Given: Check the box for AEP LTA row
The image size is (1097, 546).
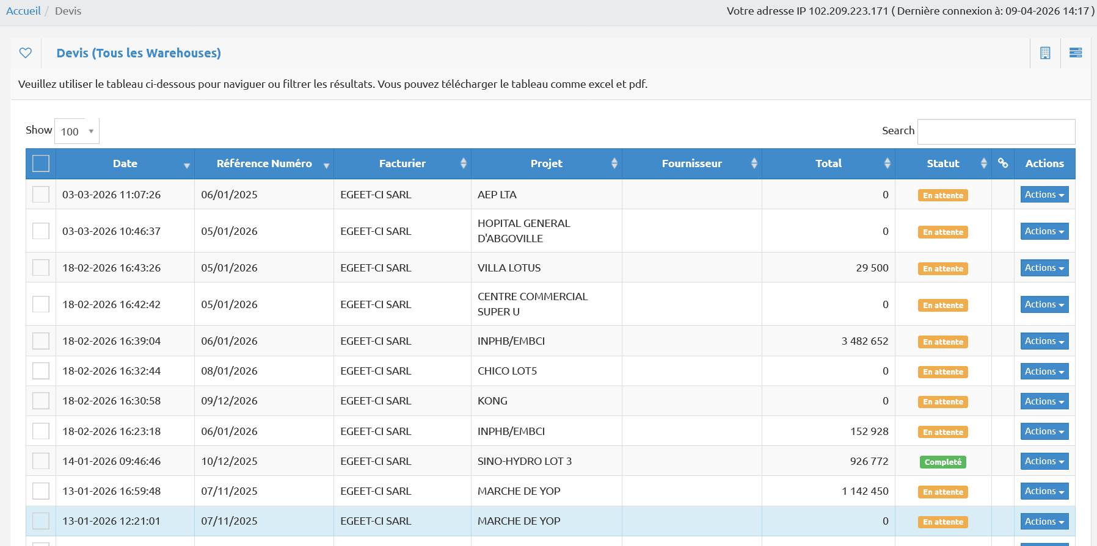Looking at the screenshot, I should [41, 195].
